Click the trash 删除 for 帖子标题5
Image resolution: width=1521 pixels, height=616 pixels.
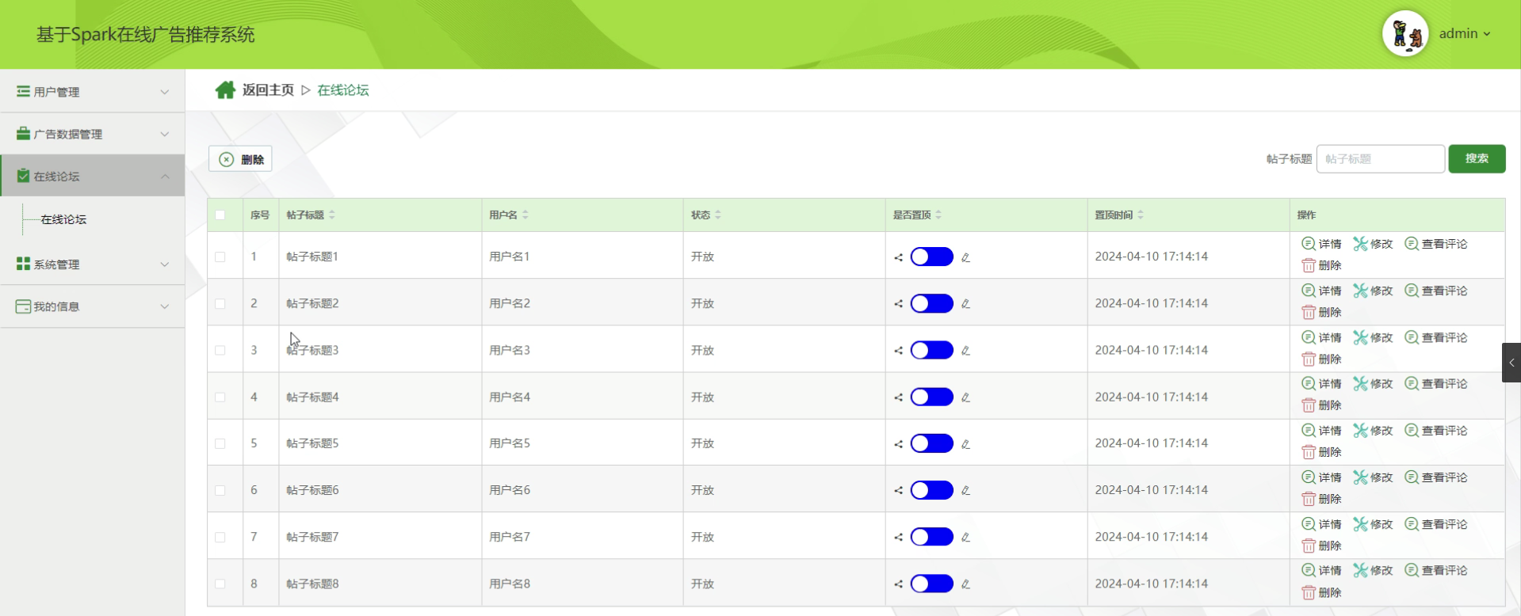click(1321, 452)
